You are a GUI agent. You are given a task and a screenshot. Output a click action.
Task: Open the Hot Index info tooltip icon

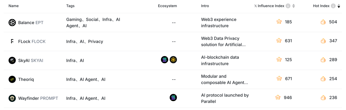tap(333, 6)
